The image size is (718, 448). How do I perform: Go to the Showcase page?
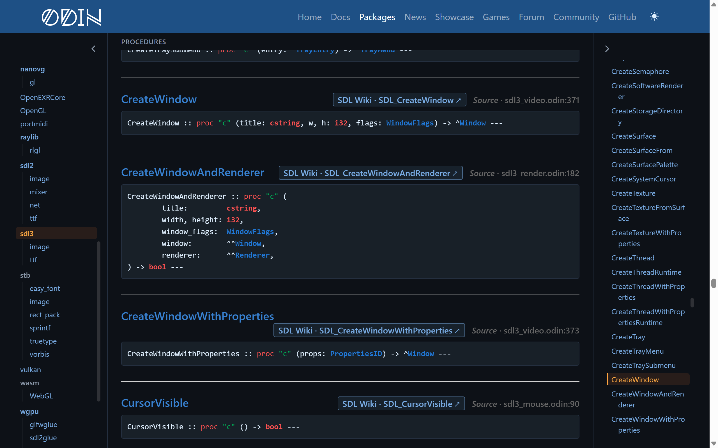click(x=454, y=17)
